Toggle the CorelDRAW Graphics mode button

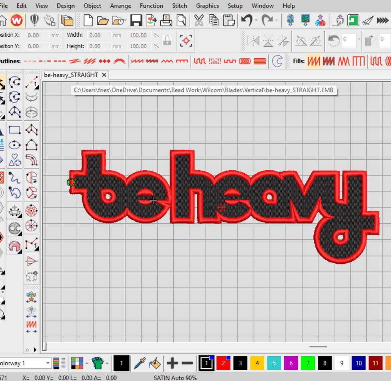[35, 20]
